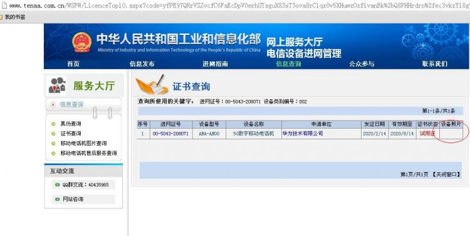Open the 联系我们 navigation item

[x=435, y=63]
